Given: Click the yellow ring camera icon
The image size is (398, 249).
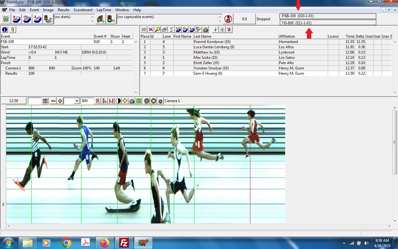Looking at the screenshot, I should [x=154, y=101].
